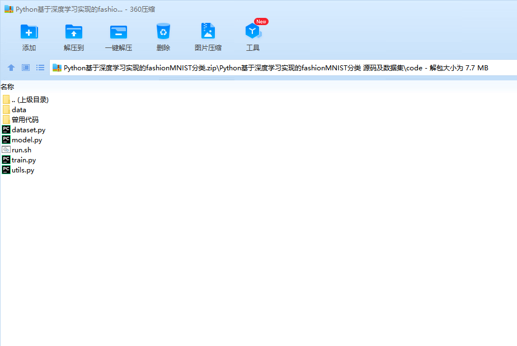Select the run.sh script file icon

tap(6, 150)
